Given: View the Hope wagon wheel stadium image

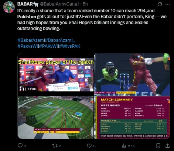Looking at the screenshot, I should [56, 118].
